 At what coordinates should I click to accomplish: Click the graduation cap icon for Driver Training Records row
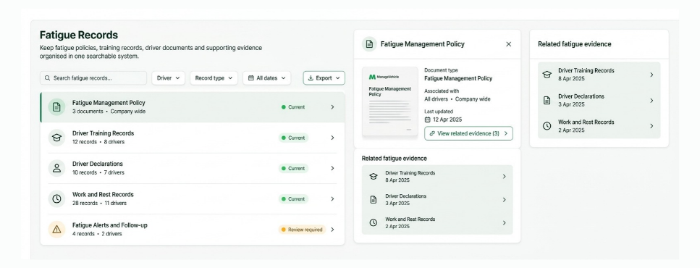tap(56, 138)
